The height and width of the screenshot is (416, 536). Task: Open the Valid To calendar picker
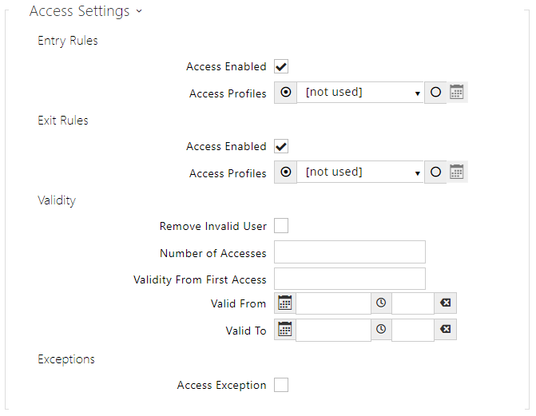pos(285,330)
